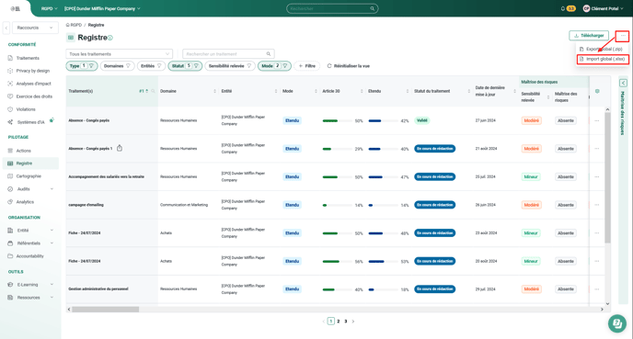Open Accompagnement des salariés vers la retraite

point(106,176)
